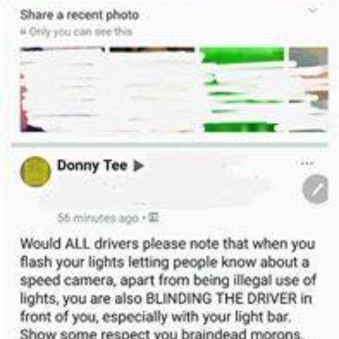
Task: Click the lock icon before Only you can see
Action: tap(23, 32)
